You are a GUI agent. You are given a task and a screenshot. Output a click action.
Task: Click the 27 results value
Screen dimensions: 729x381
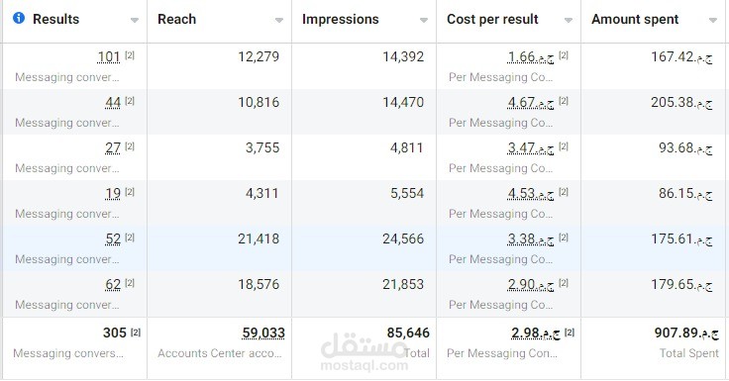113,147
